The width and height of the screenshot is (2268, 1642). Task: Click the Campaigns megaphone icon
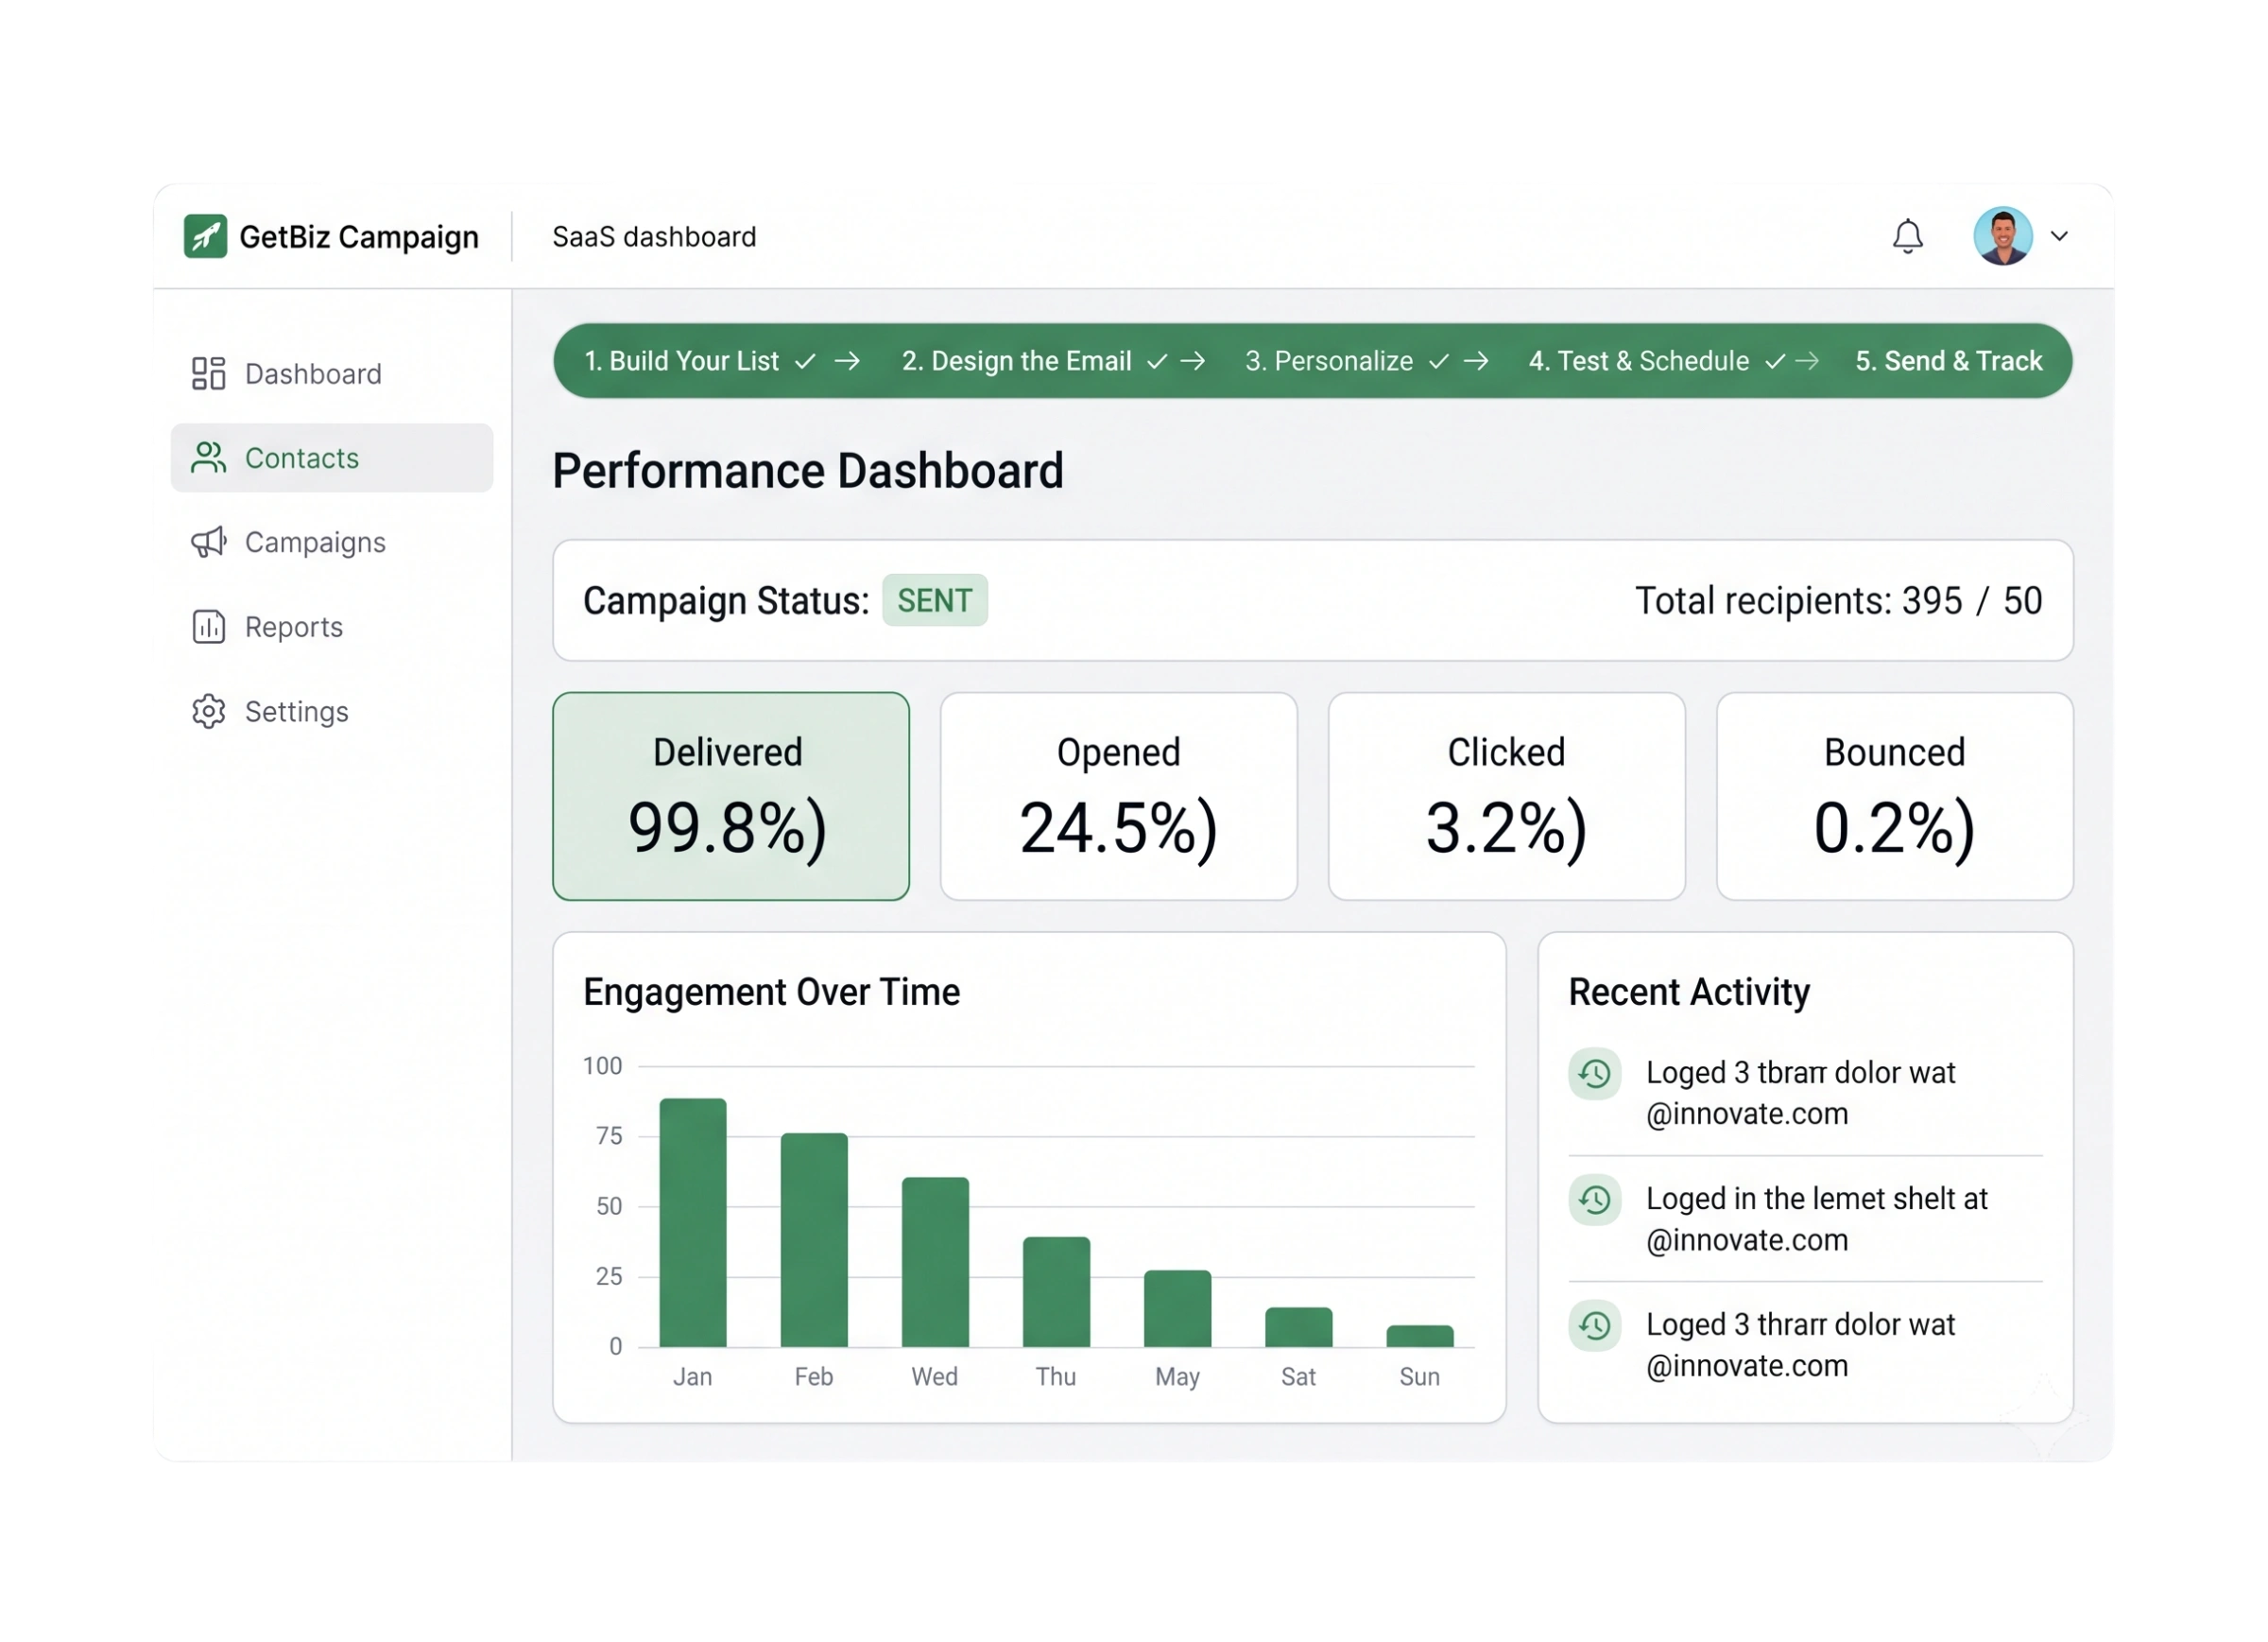(x=208, y=543)
